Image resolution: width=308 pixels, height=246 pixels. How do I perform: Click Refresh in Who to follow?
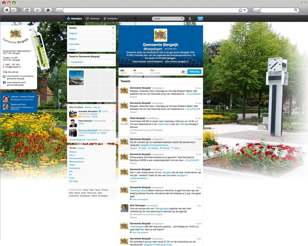[x=88, y=107]
